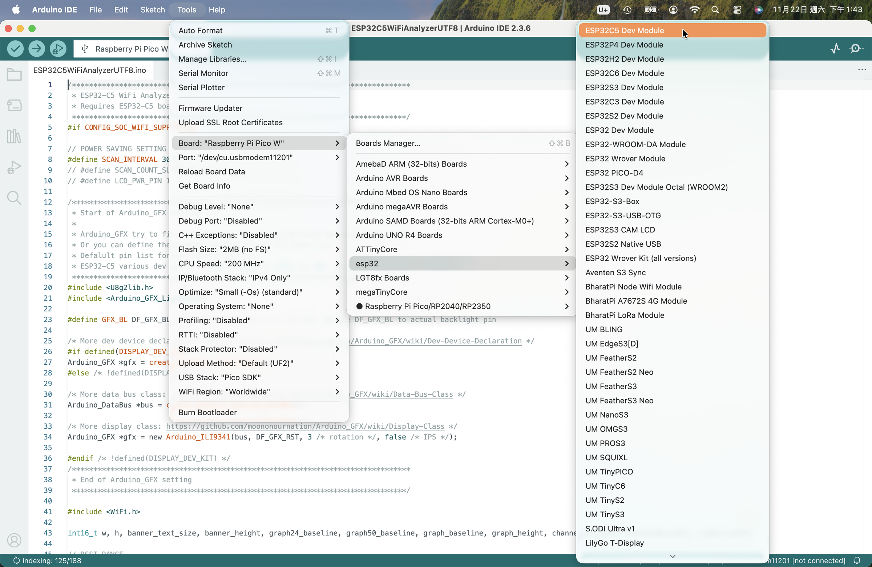Open Boards Manager sidebar icon
The width and height of the screenshot is (872, 567).
[x=14, y=105]
